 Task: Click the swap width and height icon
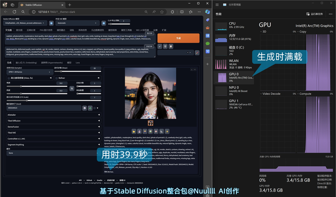(x=71, y=88)
